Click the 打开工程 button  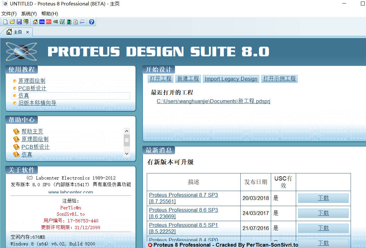tap(161, 79)
